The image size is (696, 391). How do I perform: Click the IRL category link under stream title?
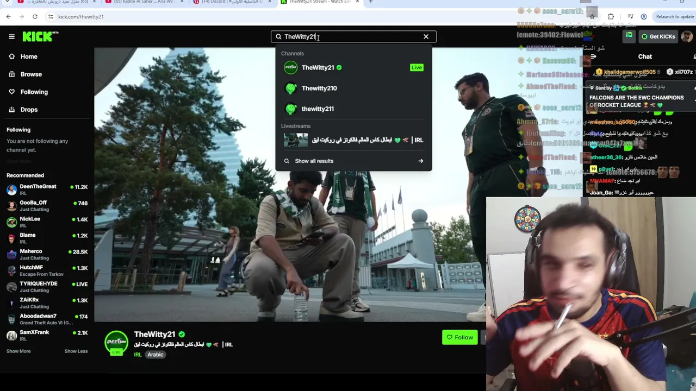click(x=138, y=355)
